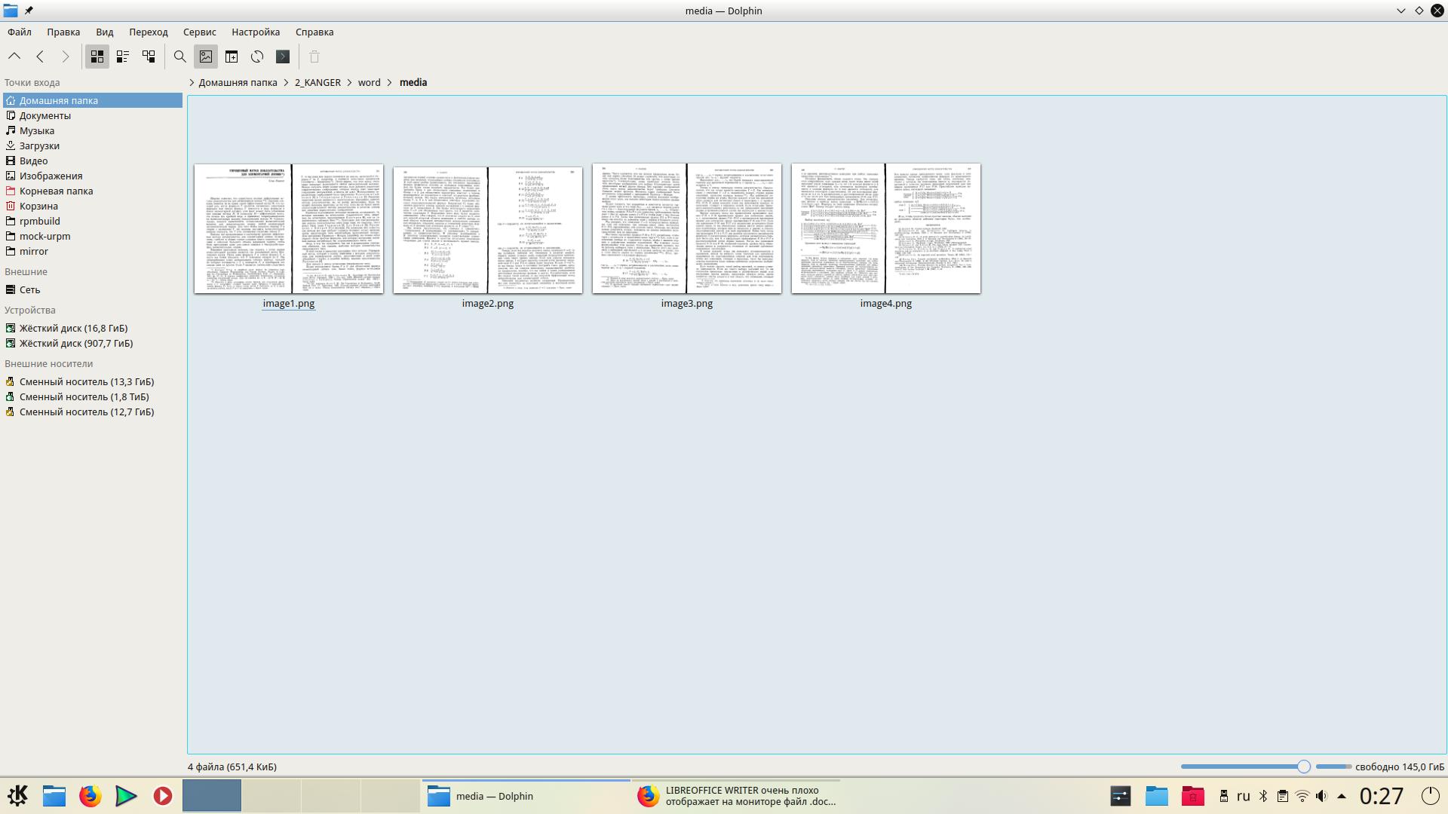Select the image3.png thumbnail
The image size is (1448, 814).
(686, 228)
